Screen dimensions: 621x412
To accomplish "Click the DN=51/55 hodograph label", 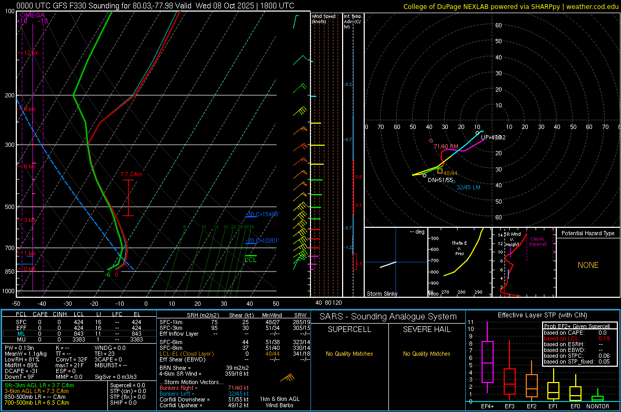I will pos(440,180).
